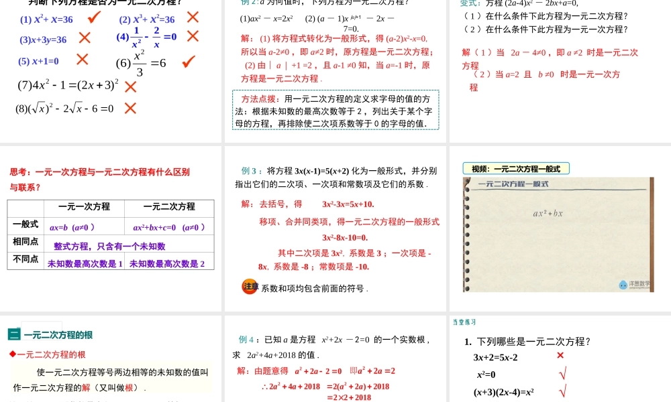Image resolution: width=671 pixels, height=402 pixels.
Task: Click the 洋葱数学 logo in the video frame
Action: point(634,284)
